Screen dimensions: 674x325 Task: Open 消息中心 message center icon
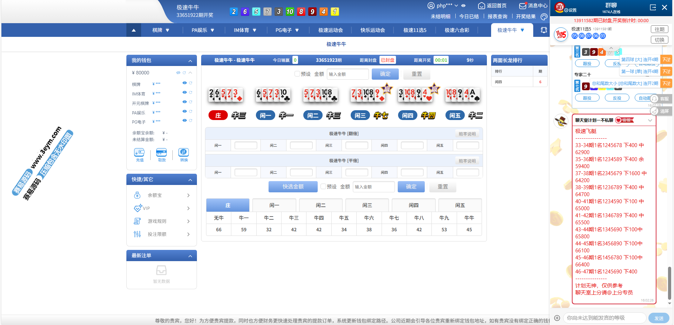[523, 6]
